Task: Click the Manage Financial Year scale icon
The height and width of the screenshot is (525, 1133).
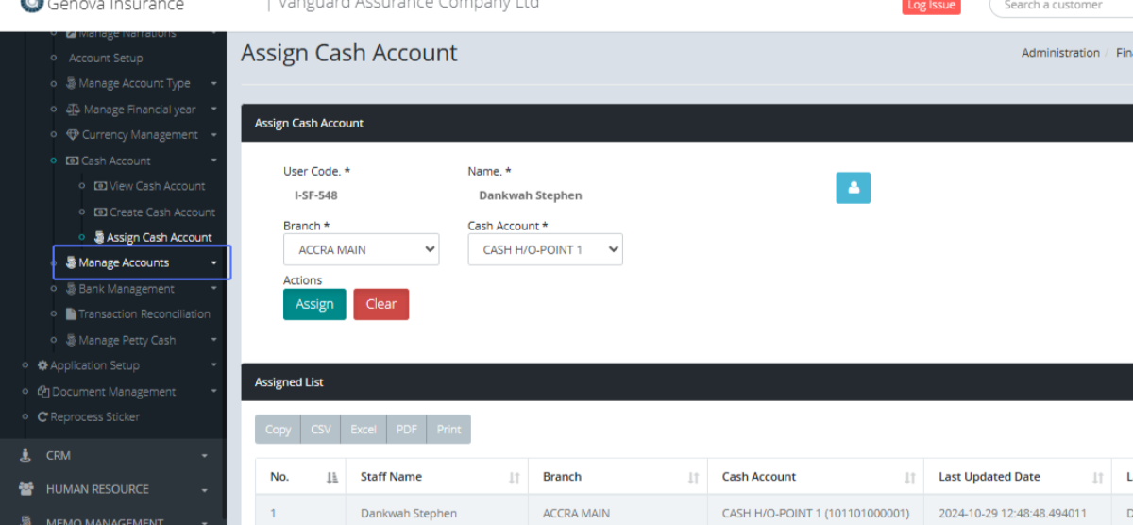Action: 74,110
